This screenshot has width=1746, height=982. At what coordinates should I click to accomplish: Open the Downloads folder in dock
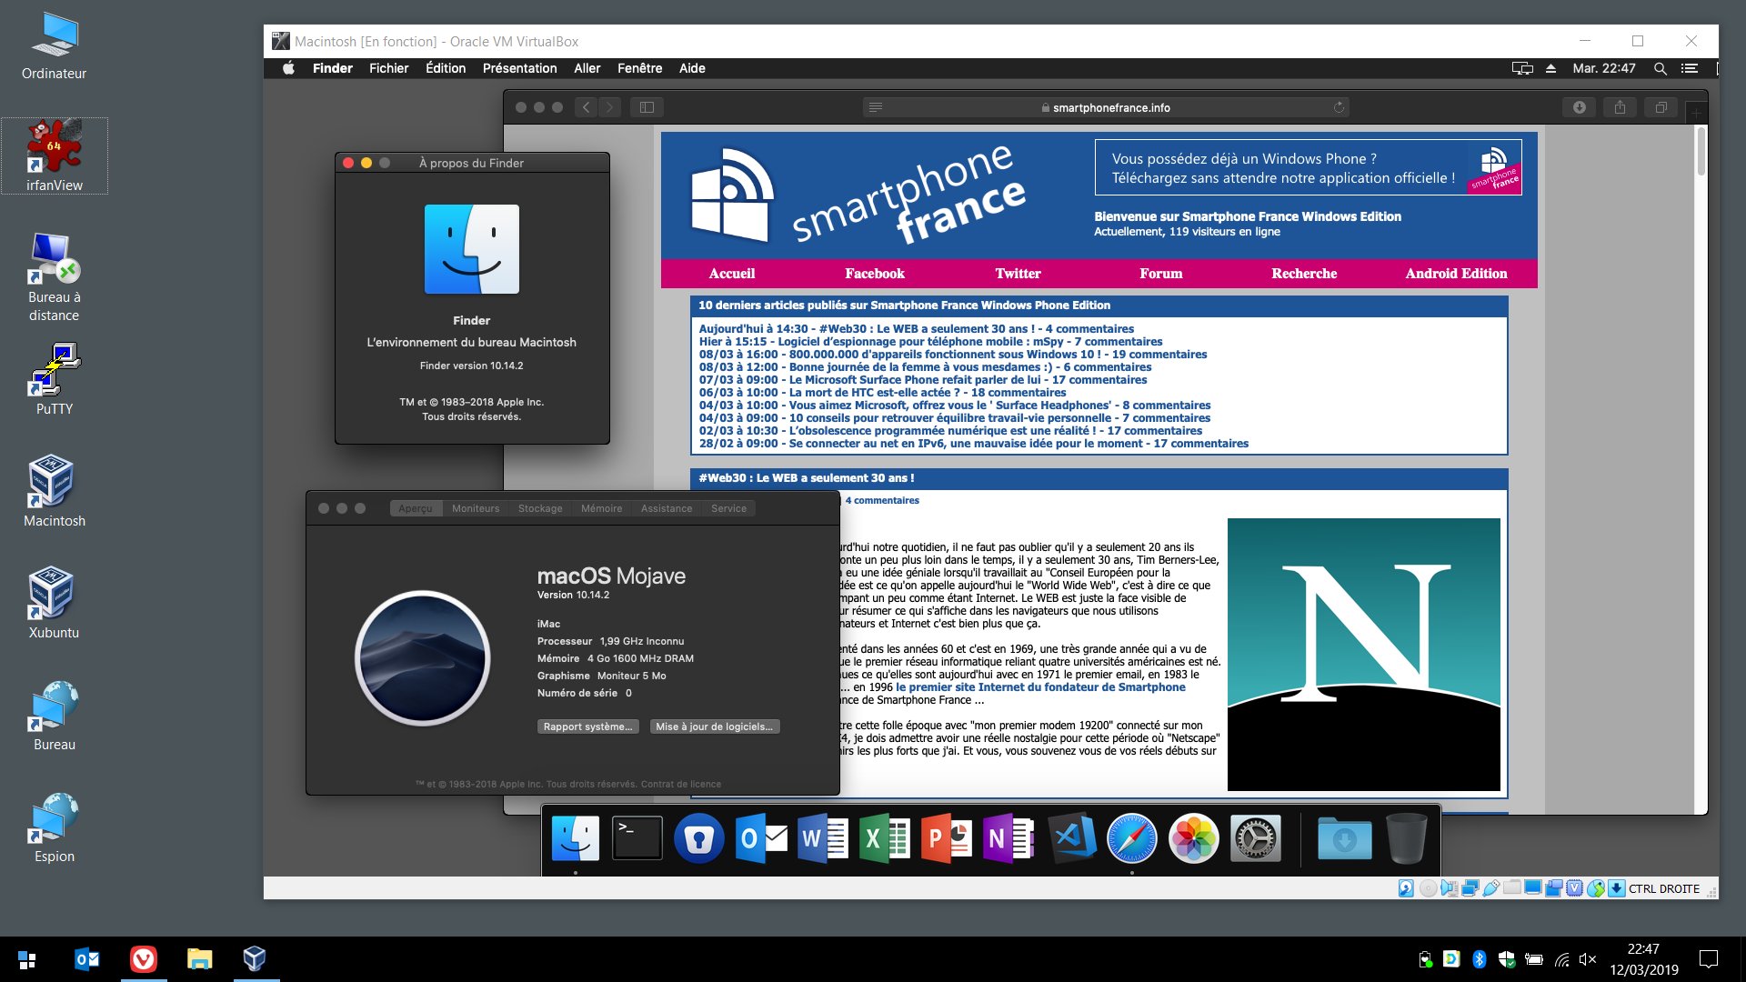tap(1345, 837)
